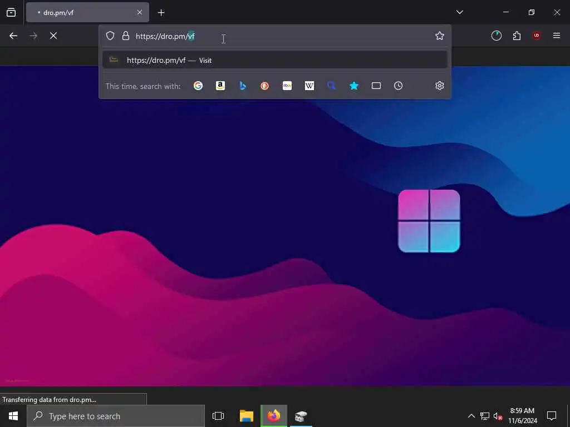Open Task View on the taskbar
The height and width of the screenshot is (427, 570).
point(218,416)
